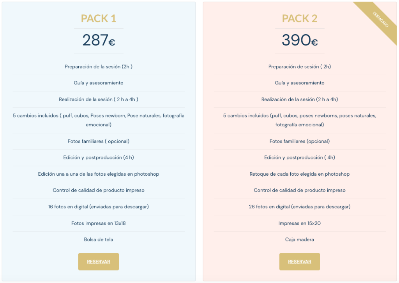The image size is (399, 283).
Task: Click the "Bolsa de tela" line
Action: coord(99,239)
